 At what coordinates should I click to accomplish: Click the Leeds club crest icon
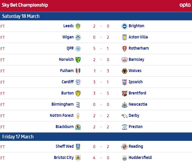tap(78, 26)
